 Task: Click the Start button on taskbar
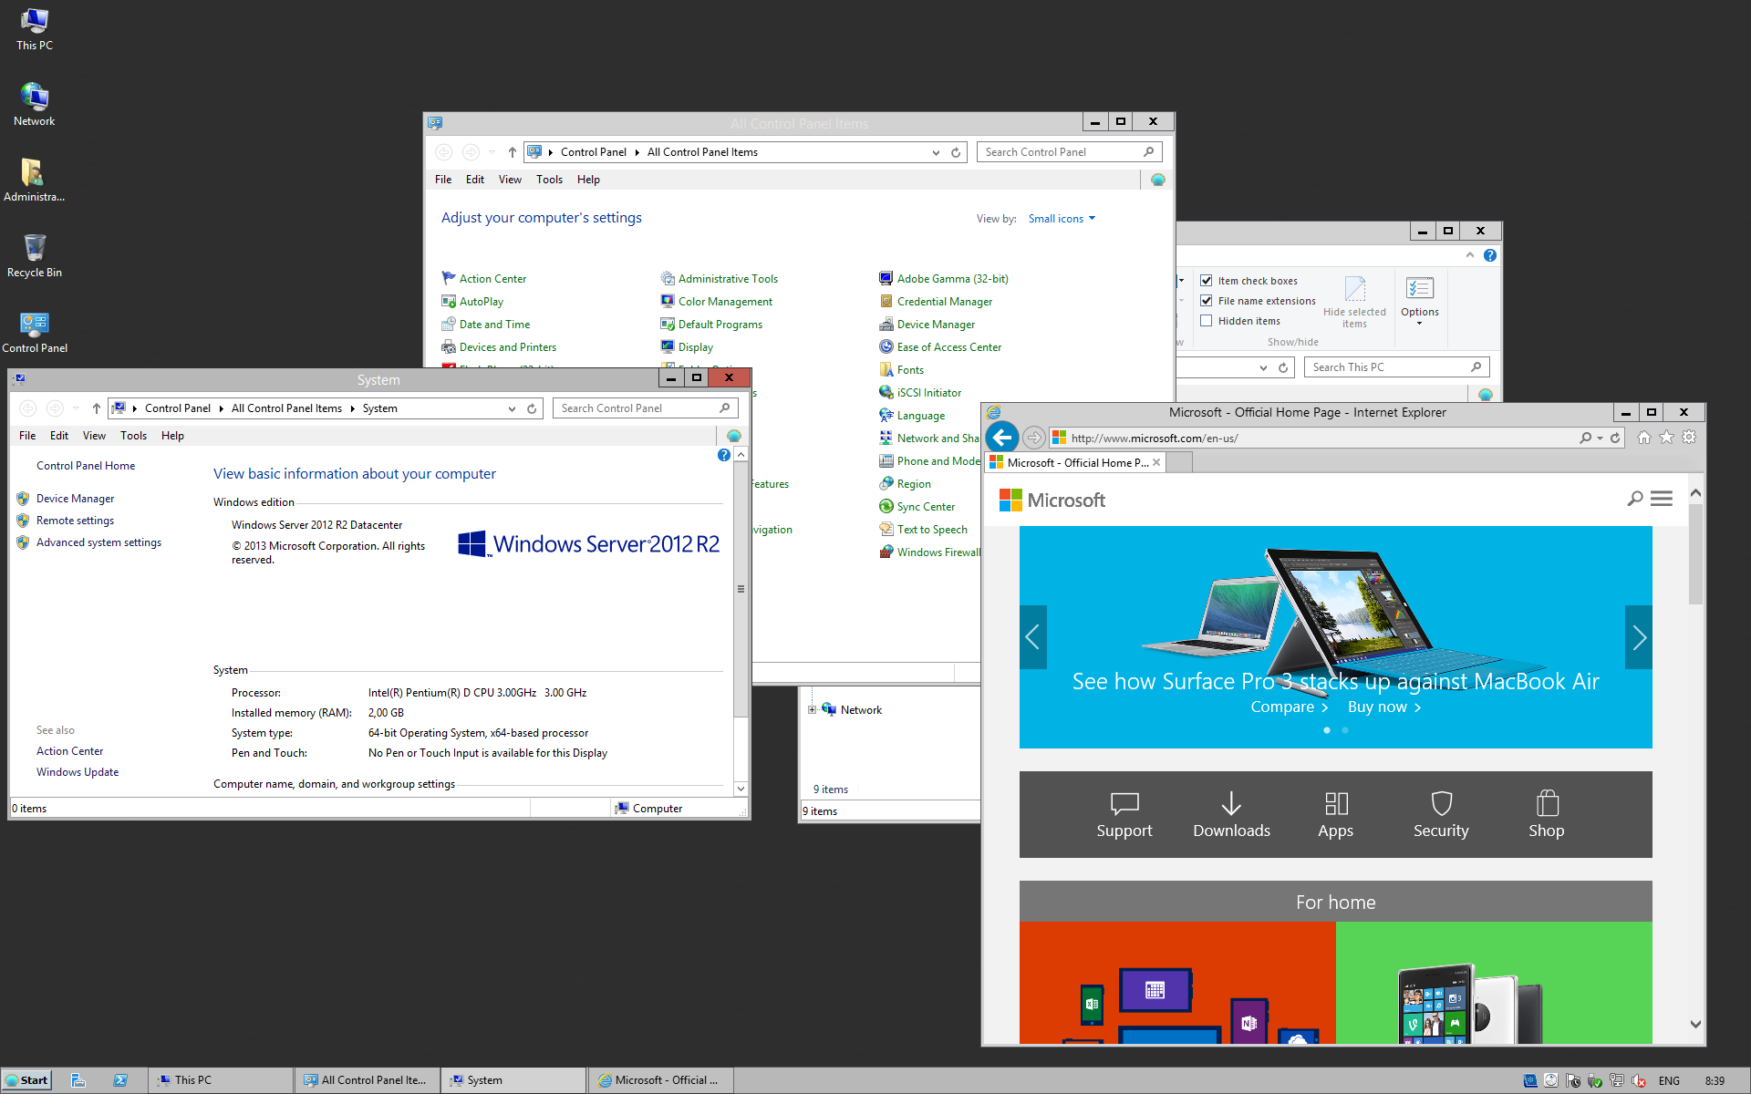point(26,1080)
